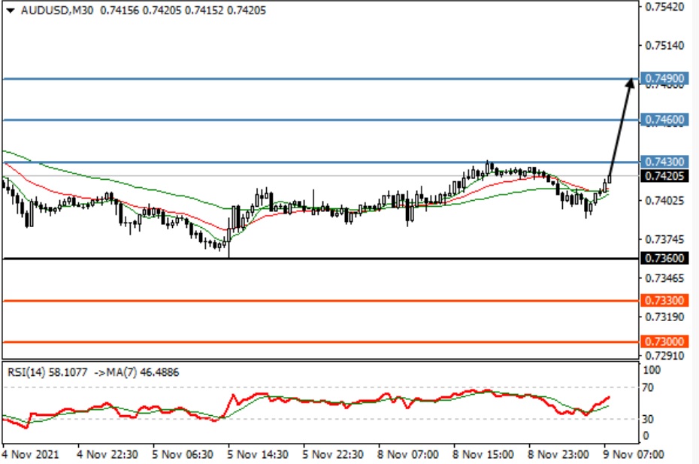
Task: Click the RSI overbought level 70
Action: 648,388
